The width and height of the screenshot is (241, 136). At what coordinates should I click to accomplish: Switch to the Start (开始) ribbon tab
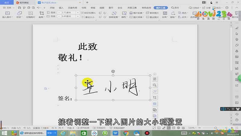click(52, 8)
